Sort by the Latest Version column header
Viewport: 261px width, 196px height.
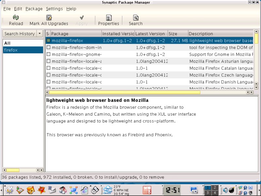pos(151,34)
